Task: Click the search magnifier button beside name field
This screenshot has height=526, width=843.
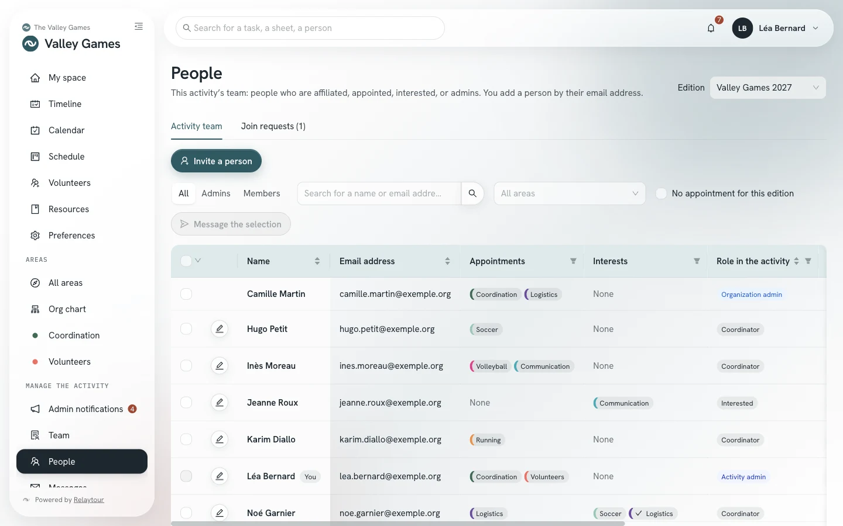Action: [472, 193]
